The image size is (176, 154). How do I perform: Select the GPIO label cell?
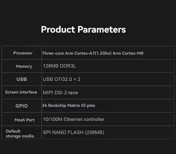(21, 106)
